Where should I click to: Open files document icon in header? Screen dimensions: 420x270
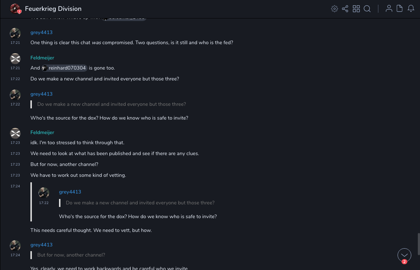click(x=400, y=9)
